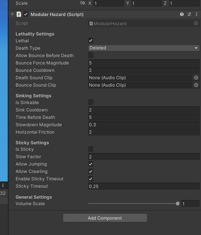Screen dimensions: 201x235
Task: Disable Enable Sticky Timeout
Action: (90, 179)
